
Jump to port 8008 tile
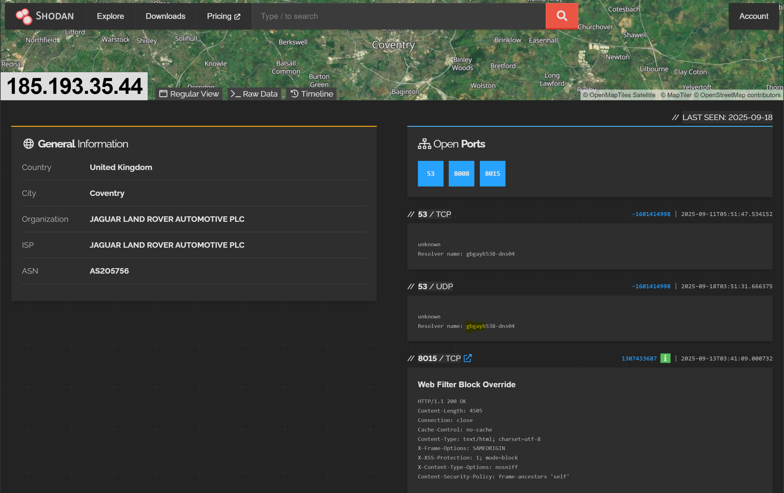point(461,173)
